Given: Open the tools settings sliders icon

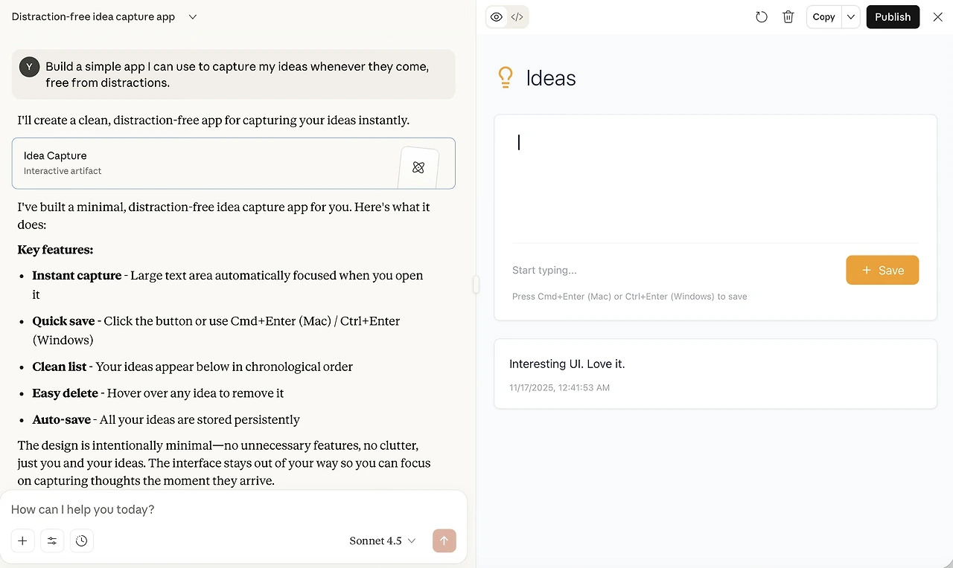Looking at the screenshot, I should pos(52,541).
